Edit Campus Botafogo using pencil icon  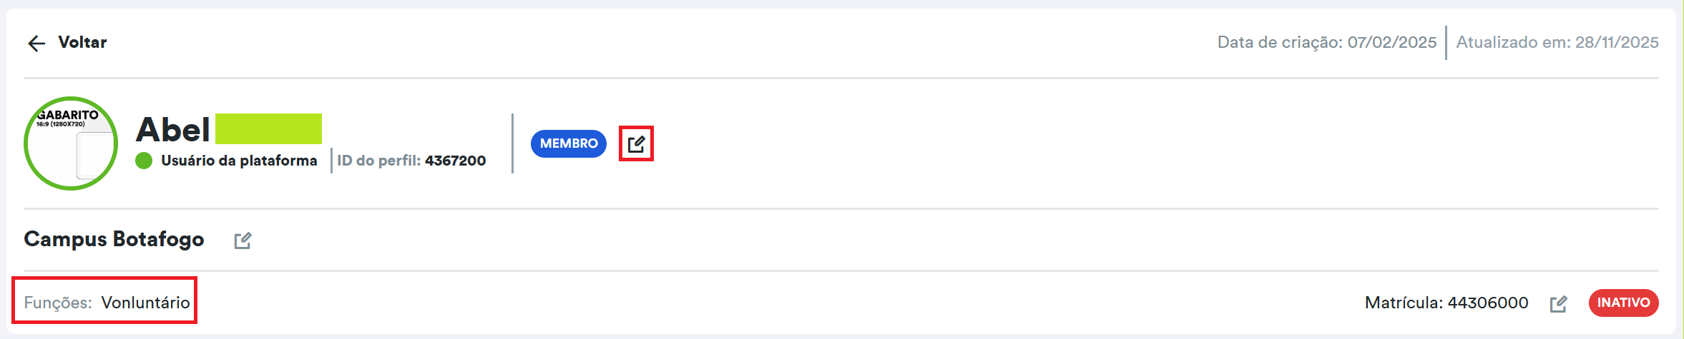[243, 241]
